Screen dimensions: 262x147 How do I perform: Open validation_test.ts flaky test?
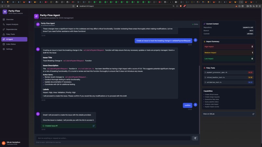click(229, 82)
